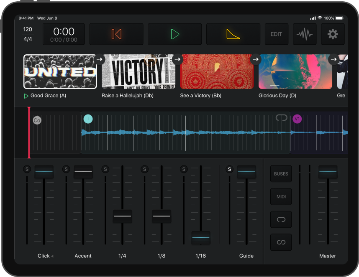359x277 pixels.
Task: Expand the Click sound options arrow
Action: click(x=52, y=256)
